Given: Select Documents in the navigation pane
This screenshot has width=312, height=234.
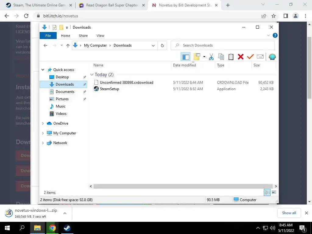Looking at the screenshot, I should pos(65,92).
